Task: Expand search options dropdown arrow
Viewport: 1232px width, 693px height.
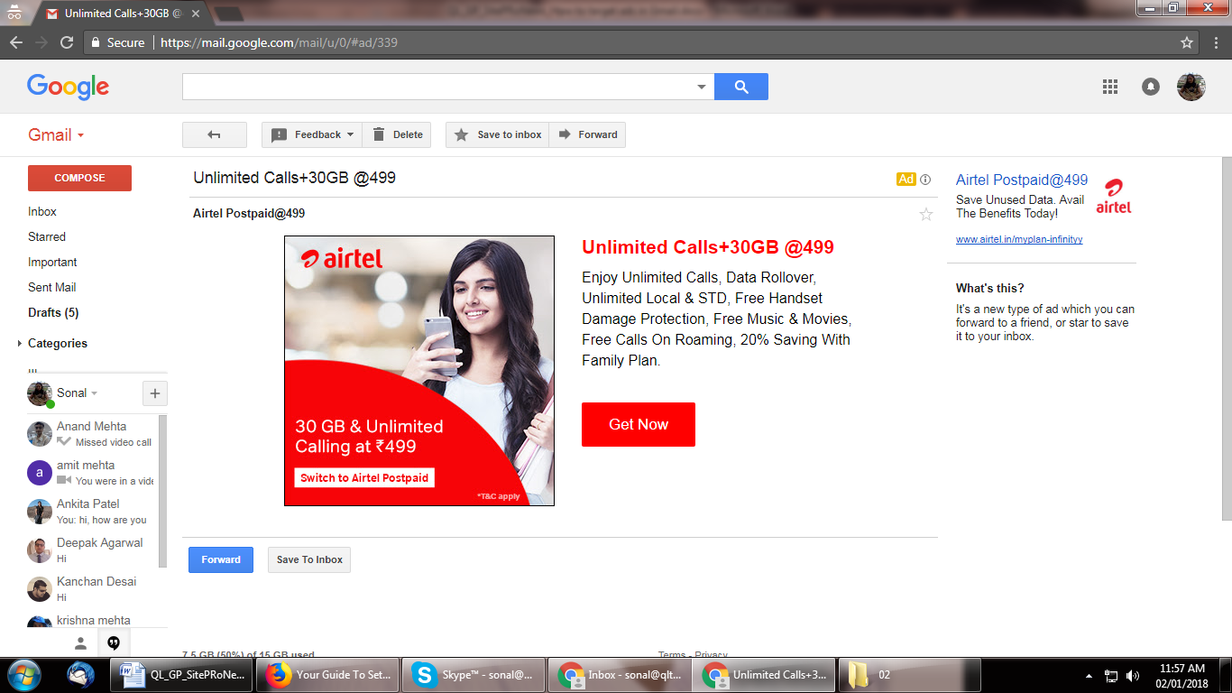Action: click(702, 88)
